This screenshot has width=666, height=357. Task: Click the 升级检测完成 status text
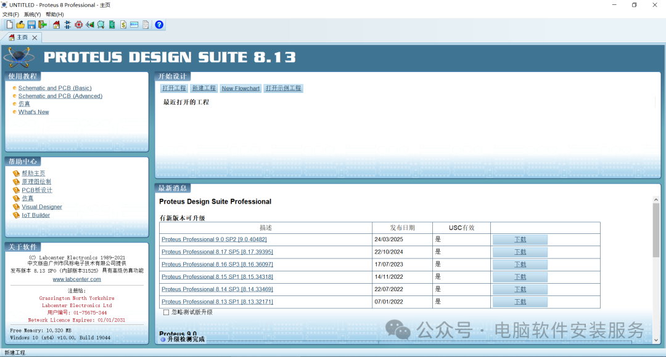point(186,339)
